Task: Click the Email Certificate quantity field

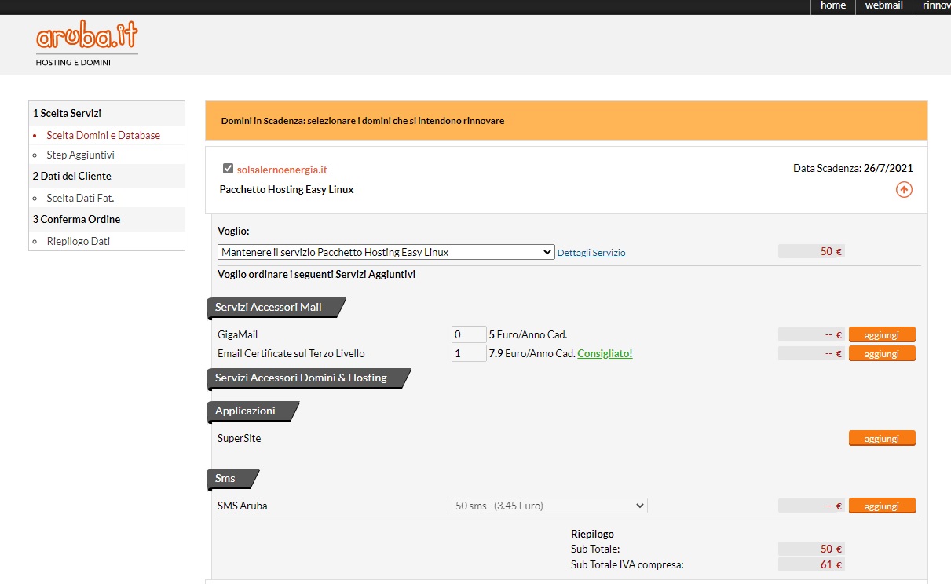Action: pos(469,354)
